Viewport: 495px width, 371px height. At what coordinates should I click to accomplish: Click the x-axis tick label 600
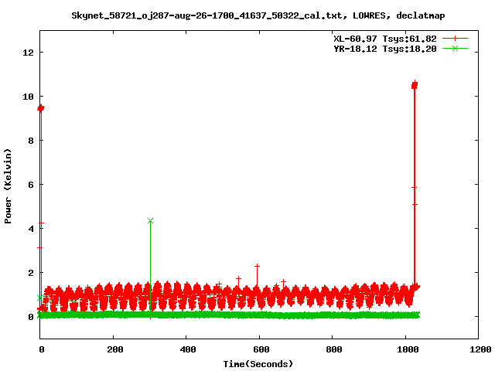(x=261, y=349)
